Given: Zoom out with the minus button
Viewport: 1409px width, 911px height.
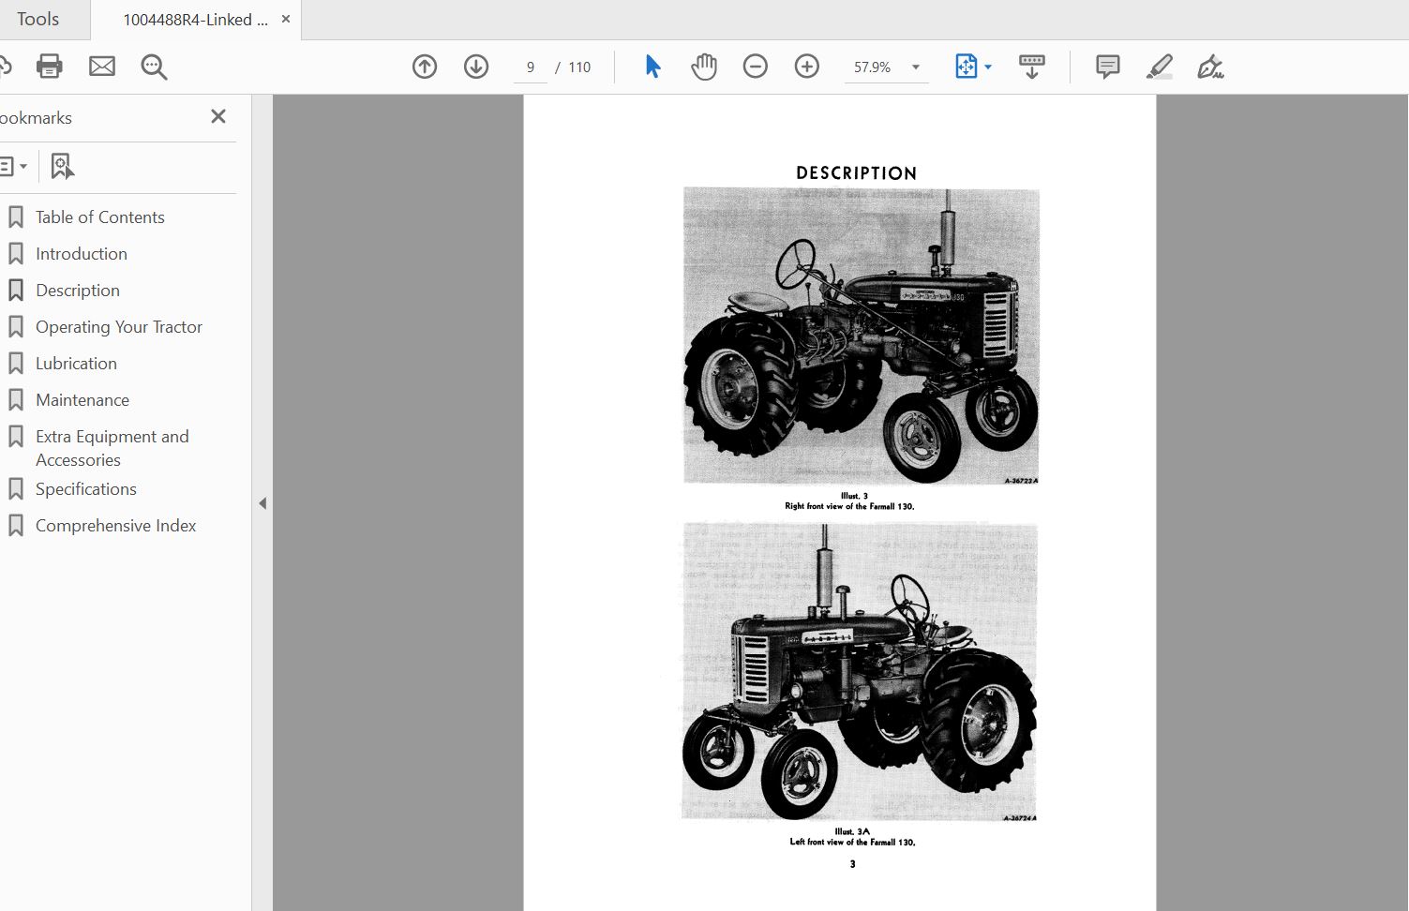Looking at the screenshot, I should point(756,67).
